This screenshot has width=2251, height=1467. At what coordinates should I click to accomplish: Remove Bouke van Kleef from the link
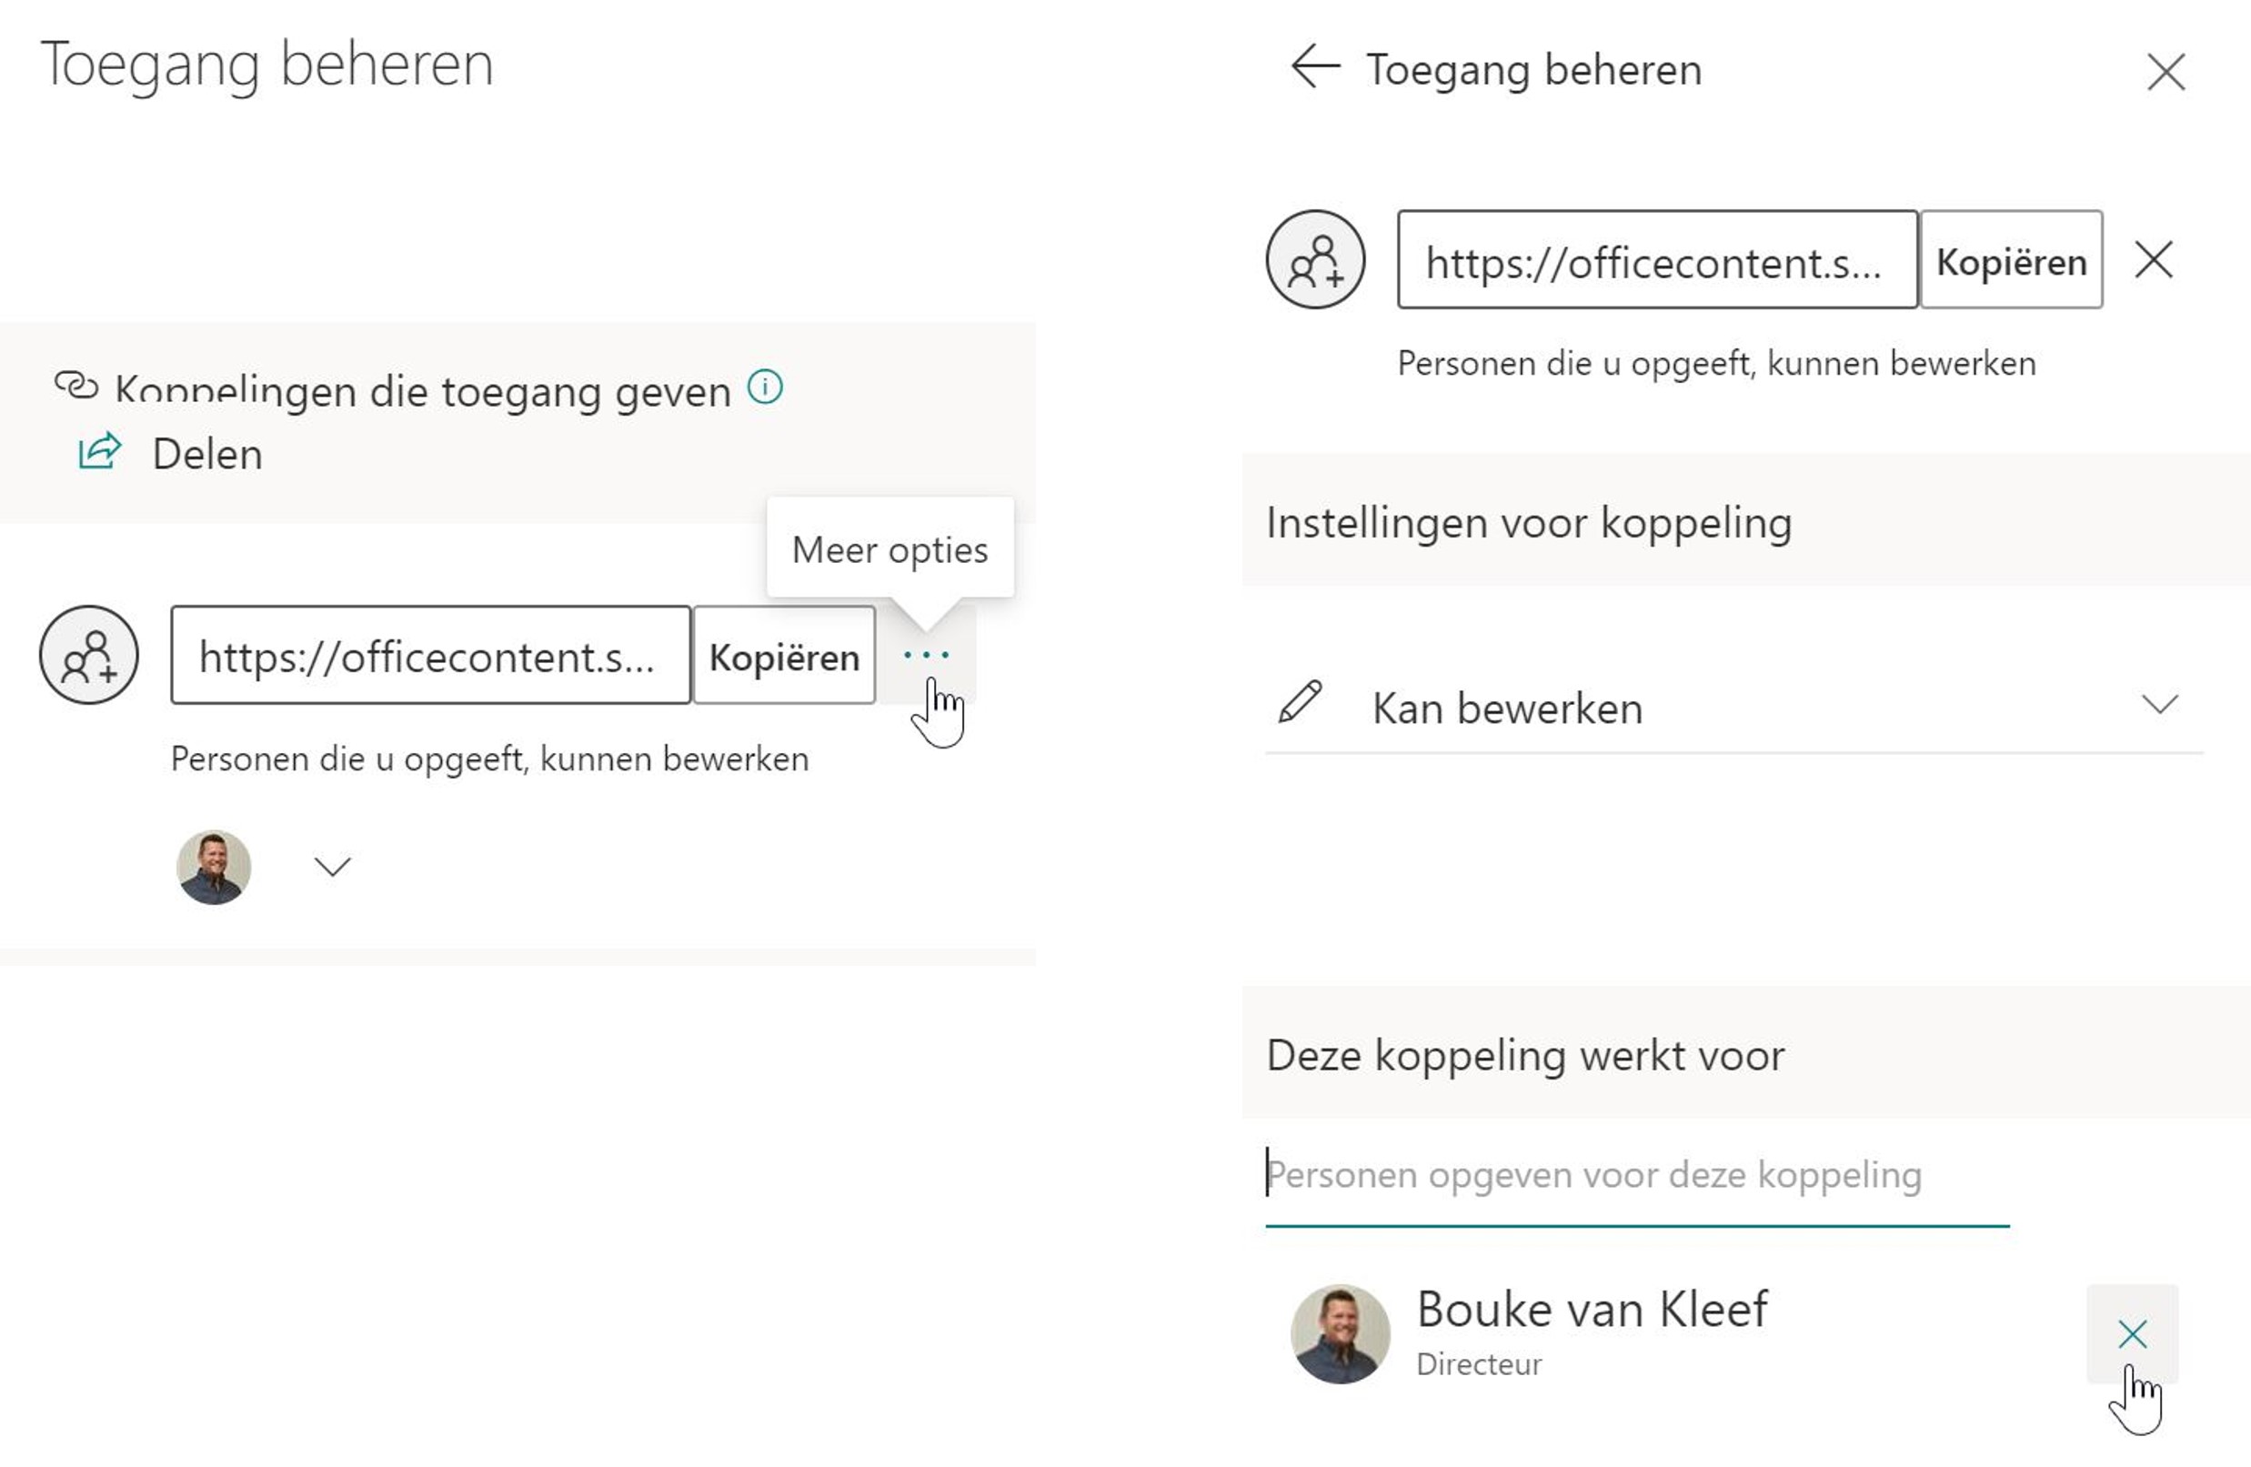coord(2133,1333)
